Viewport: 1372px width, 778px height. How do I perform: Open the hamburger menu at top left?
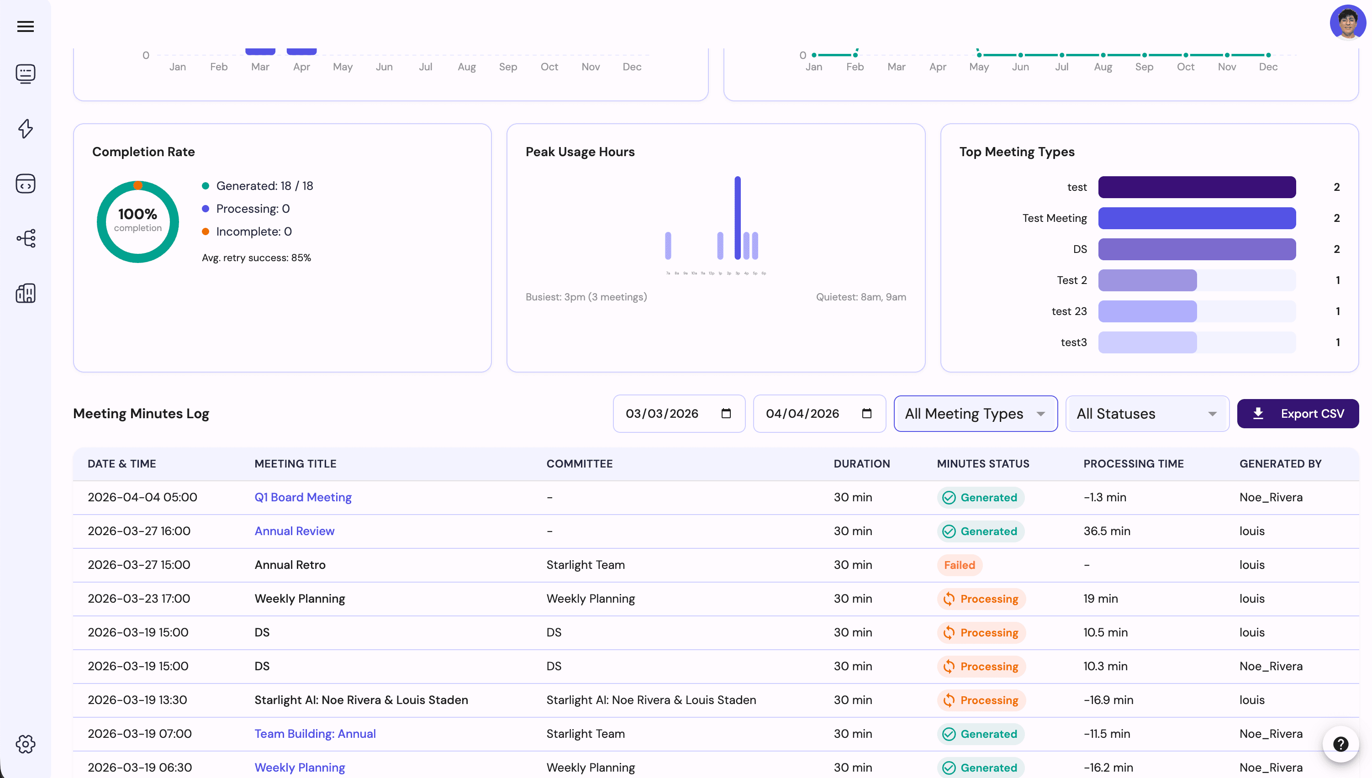point(25,26)
